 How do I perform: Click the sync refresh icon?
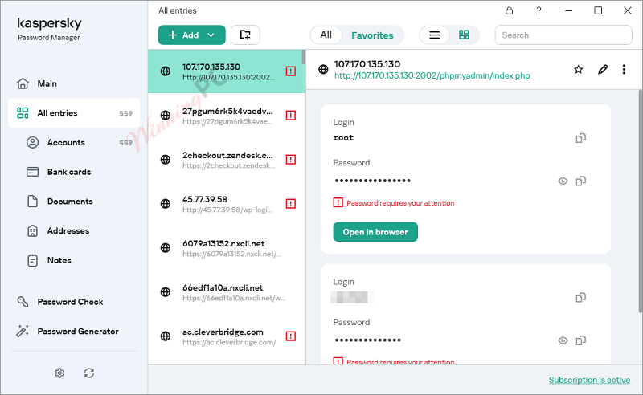tap(89, 373)
